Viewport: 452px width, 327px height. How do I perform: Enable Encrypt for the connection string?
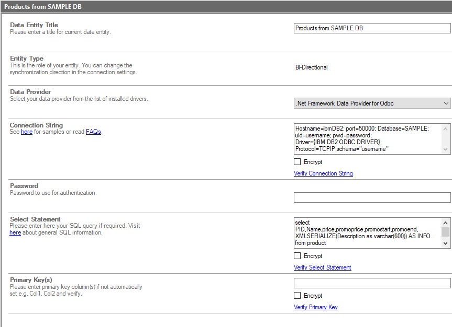297,162
